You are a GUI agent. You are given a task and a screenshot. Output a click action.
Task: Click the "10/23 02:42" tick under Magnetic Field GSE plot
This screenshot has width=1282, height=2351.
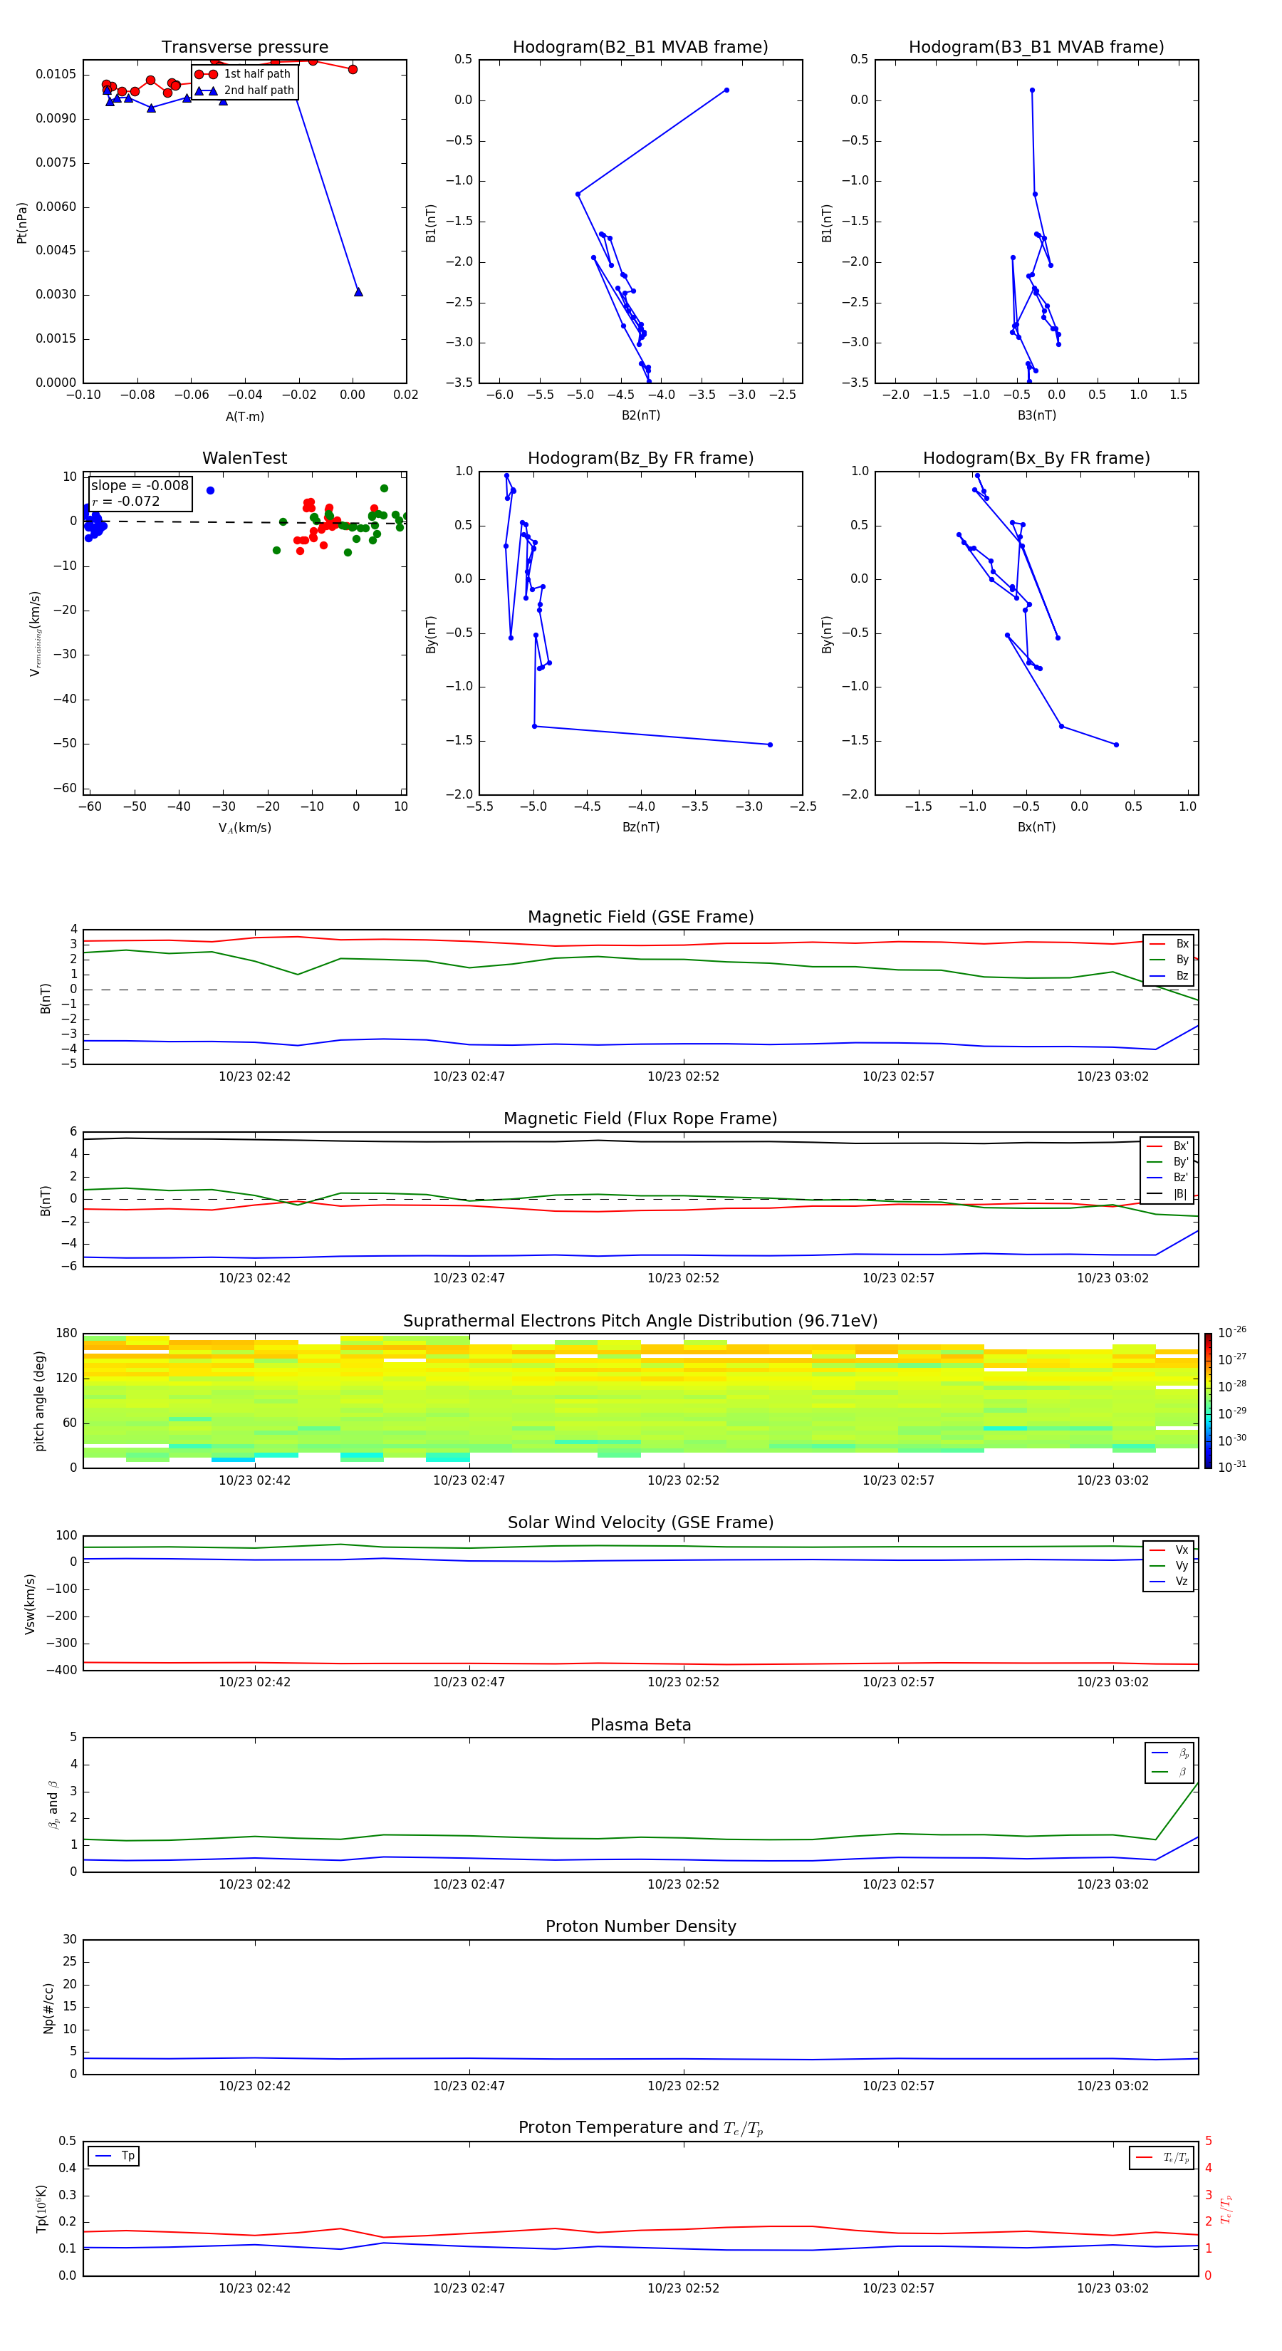pos(254,1077)
